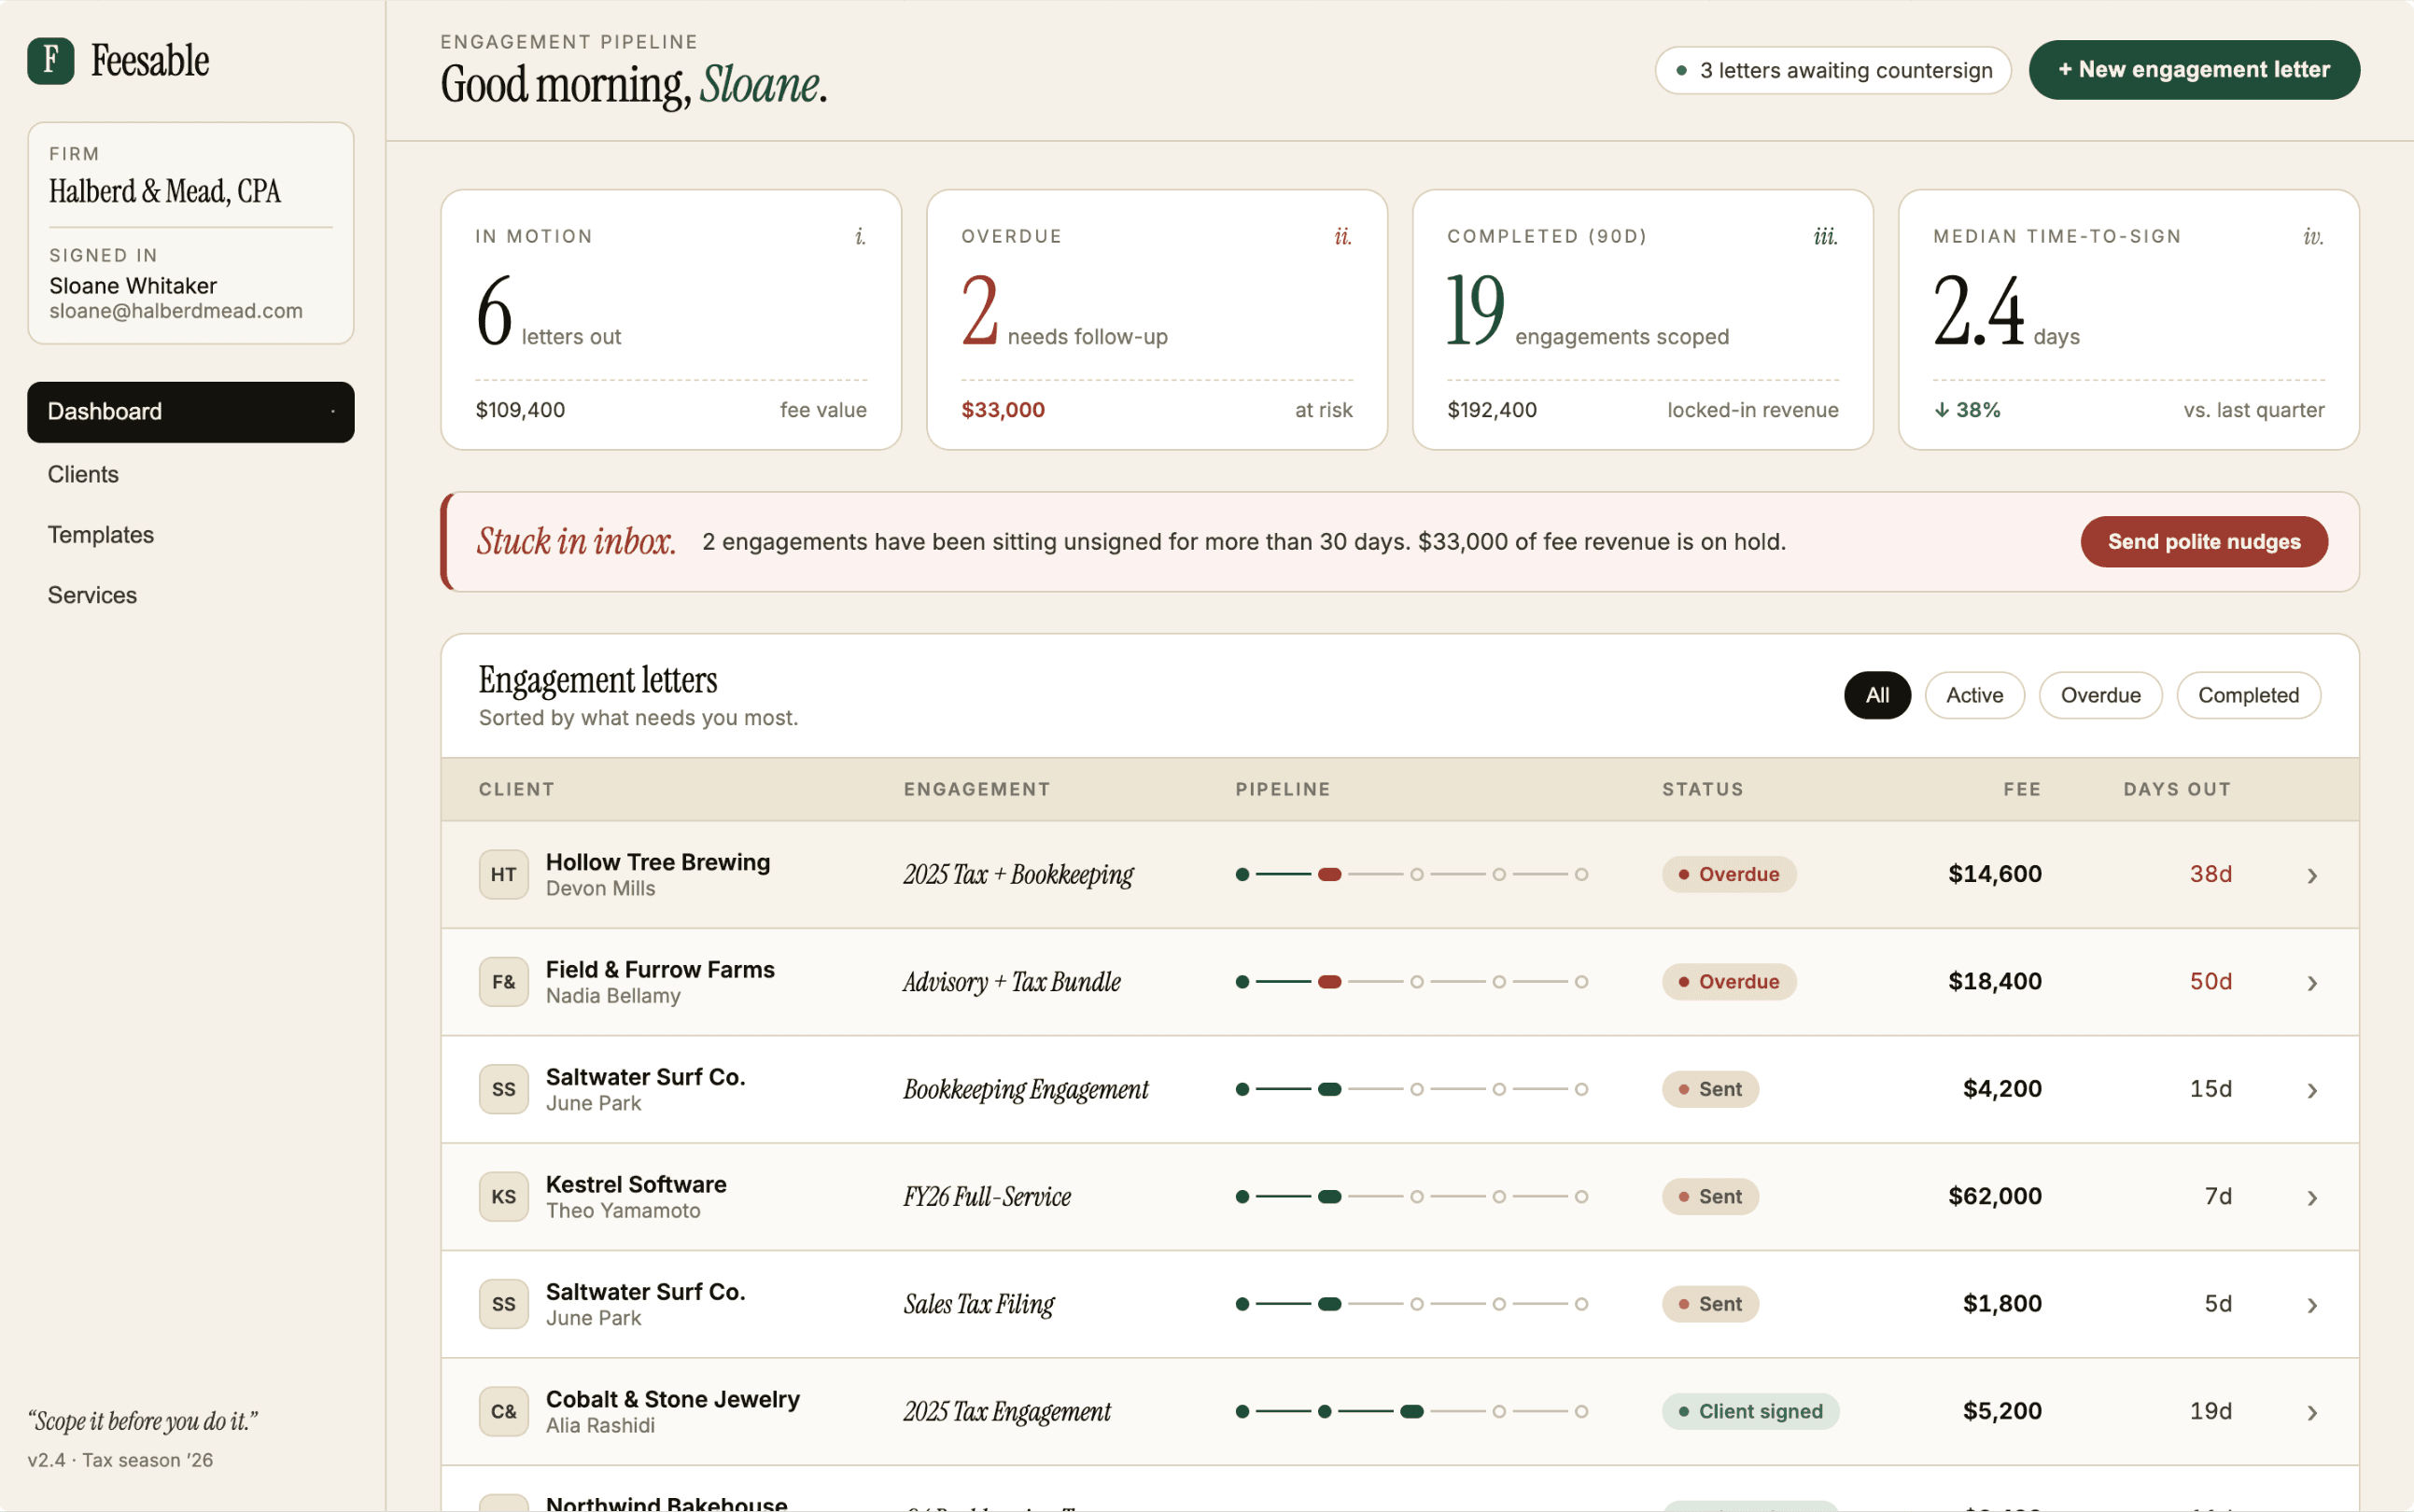The width and height of the screenshot is (2414, 1512).
Task: Click the 'Status' column header
Action: point(1703,789)
